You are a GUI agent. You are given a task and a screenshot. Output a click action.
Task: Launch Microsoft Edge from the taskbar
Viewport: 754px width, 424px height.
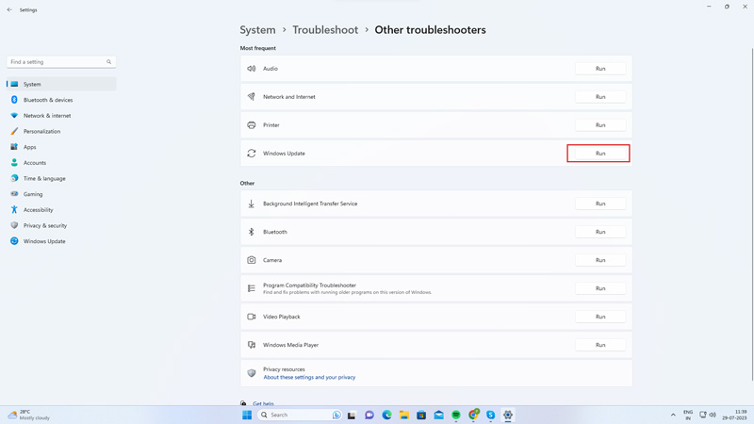(386, 415)
